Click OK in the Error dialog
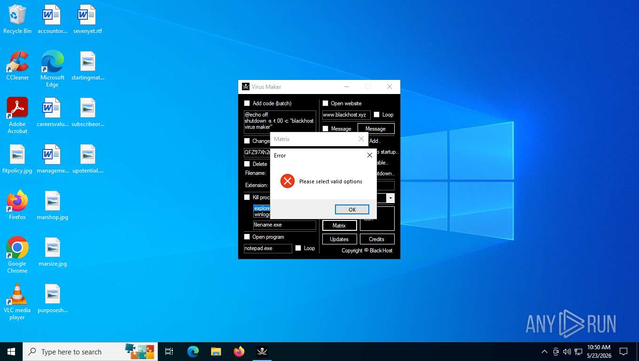The width and height of the screenshot is (639, 361). (352, 210)
